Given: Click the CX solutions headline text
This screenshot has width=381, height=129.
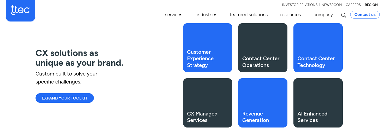Looking at the screenshot, I should pyautogui.click(x=79, y=58).
